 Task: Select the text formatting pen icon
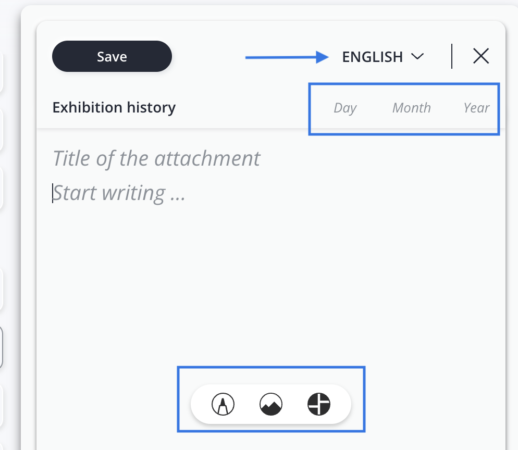pyautogui.click(x=223, y=404)
